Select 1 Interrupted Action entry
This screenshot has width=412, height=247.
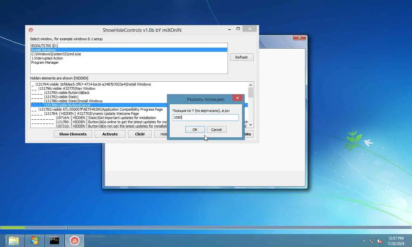(x=129, y=58)
